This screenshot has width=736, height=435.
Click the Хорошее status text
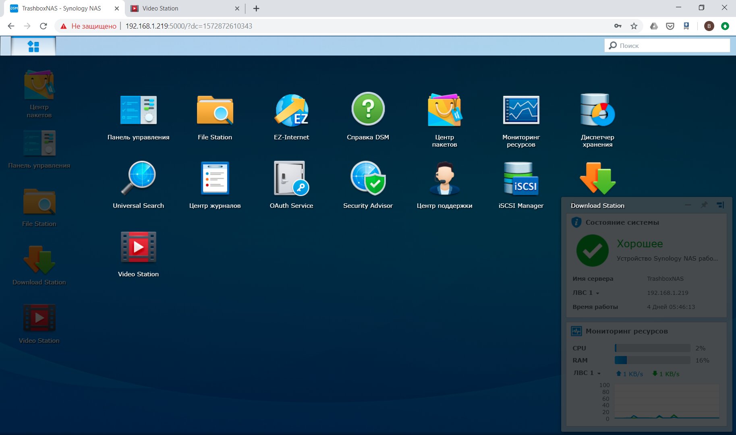coord(640,244)
